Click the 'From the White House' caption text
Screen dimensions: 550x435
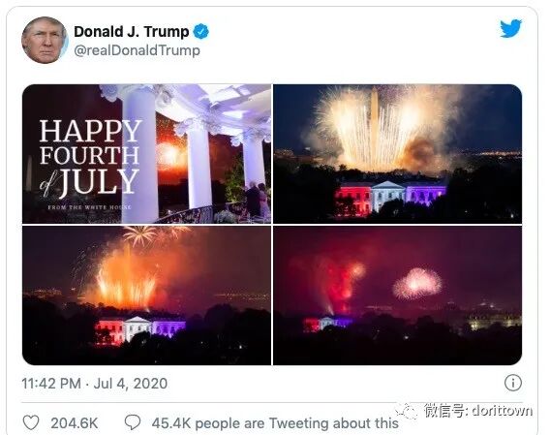(89, 207)
